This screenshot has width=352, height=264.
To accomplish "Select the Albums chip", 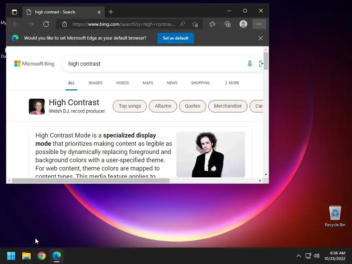I will click(163, 106).
